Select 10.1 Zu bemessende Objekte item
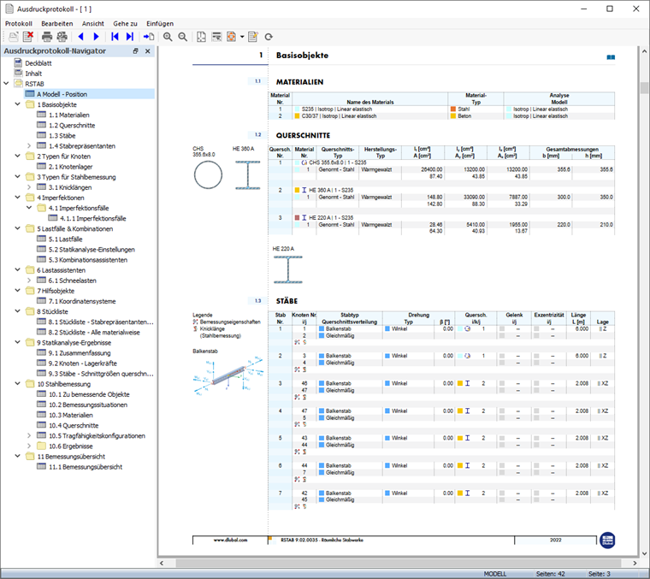The height and width of the screenshot is (579, 650). [89, 394]
